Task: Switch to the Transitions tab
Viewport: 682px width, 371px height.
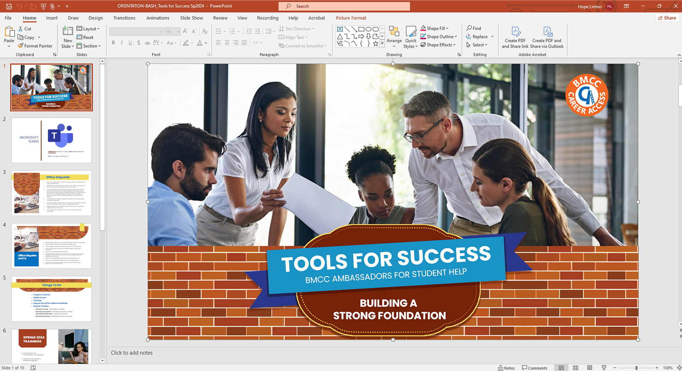Action: click(x=124, y=18)
